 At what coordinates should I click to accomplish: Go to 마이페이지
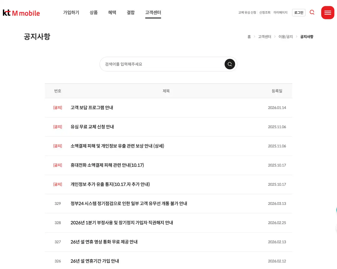280,13
